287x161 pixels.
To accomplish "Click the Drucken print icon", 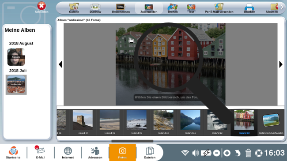I will pos(249,8).
